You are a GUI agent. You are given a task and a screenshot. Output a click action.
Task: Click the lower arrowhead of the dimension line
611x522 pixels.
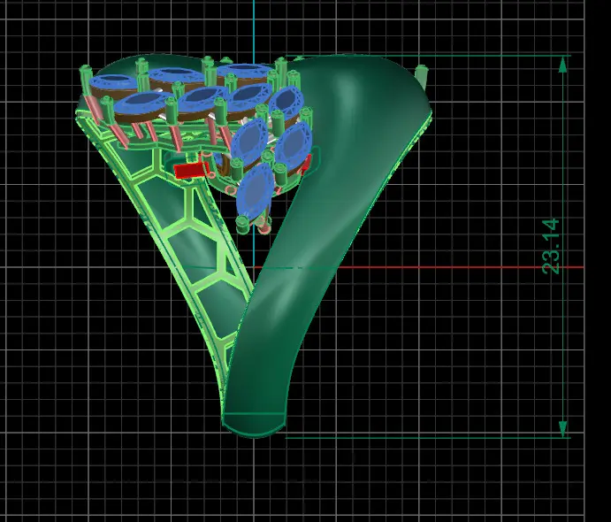click(562, 429)
